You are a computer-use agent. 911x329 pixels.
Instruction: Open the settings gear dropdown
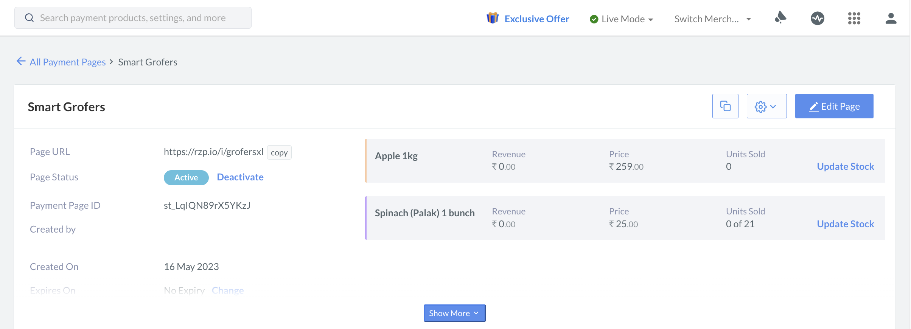pyautogui.click(x=766, y=106)
